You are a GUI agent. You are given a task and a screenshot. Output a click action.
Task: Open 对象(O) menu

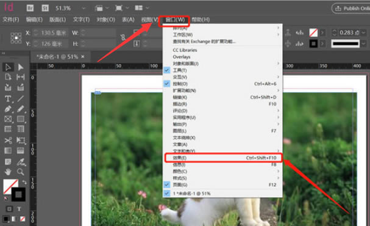pyautogui.click(x=105, y=20)
